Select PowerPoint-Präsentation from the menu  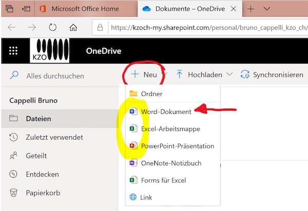click(x=178, y=146)
